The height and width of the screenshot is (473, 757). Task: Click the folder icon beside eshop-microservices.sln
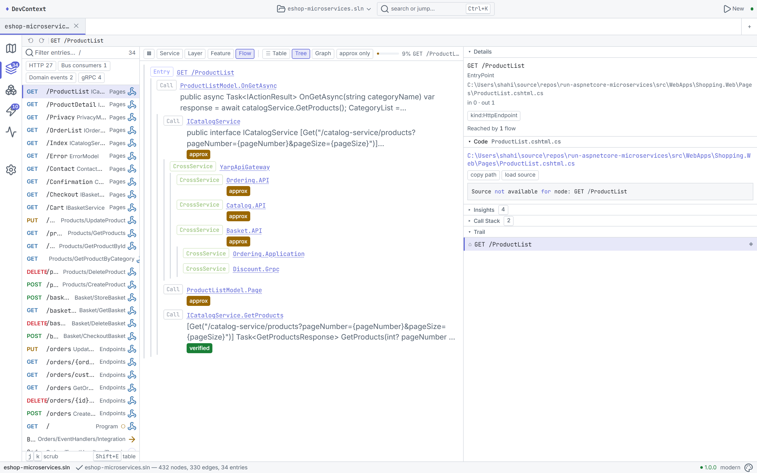[281, 9]
